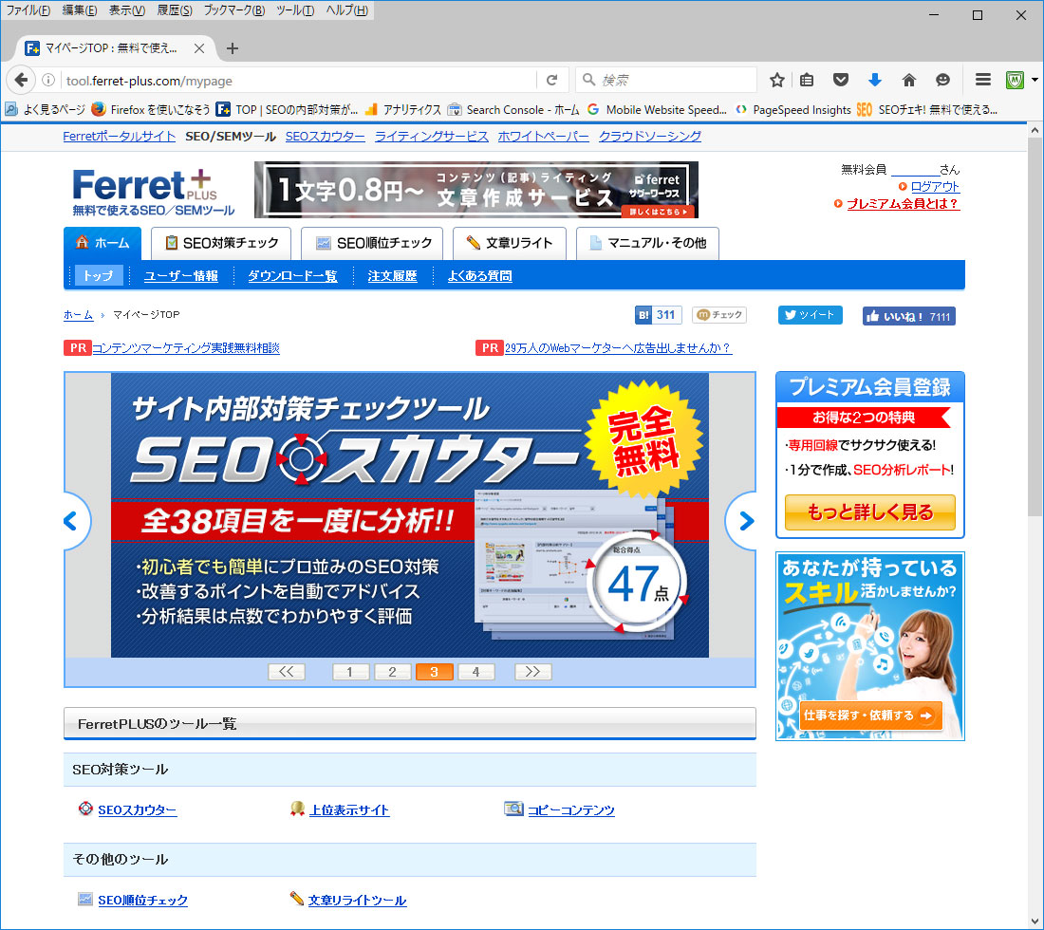1044x930 pixels.
Task: Jump to carousel slide 1
Action: coord(350,672)
